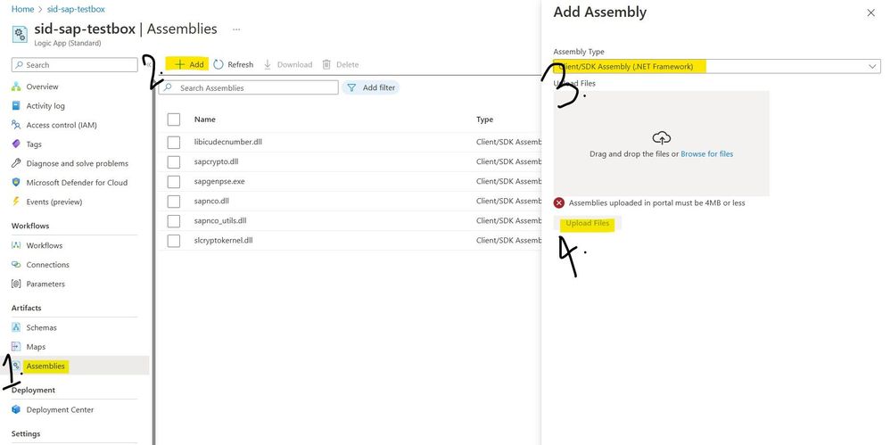Click the Defender shield icon

point(16,183)
